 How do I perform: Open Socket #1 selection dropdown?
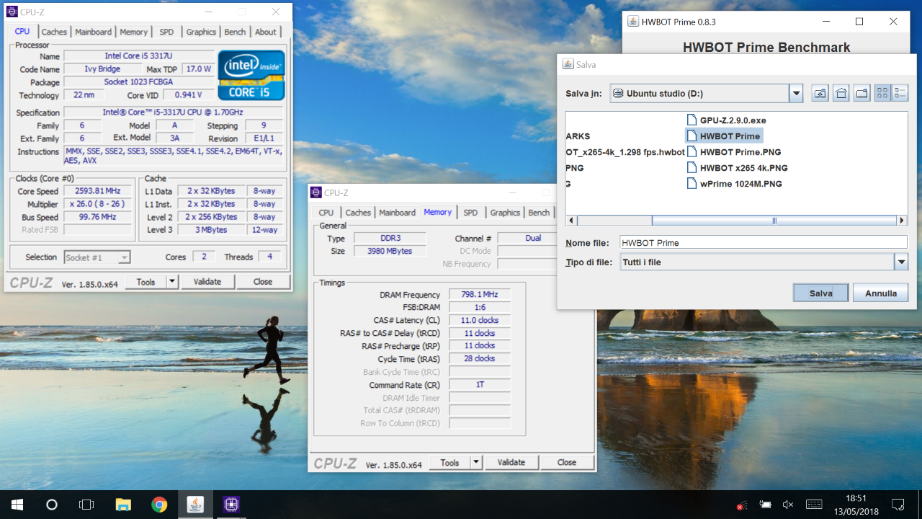[x=97, y=257]
